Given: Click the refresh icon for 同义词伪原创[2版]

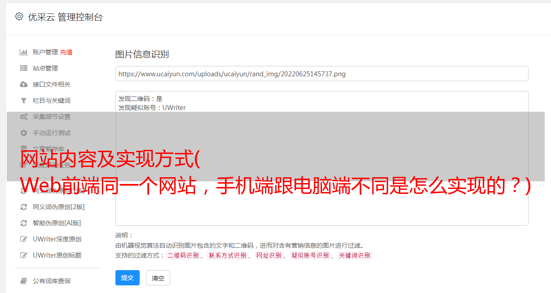Looking at the screenshot, I should (24, 207).
